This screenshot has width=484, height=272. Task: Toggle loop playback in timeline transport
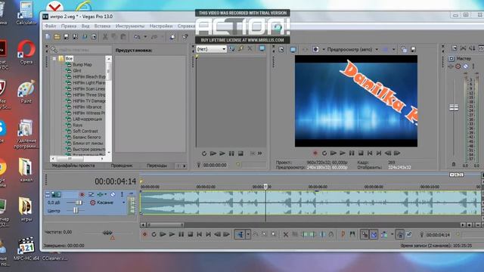point(154,234)
